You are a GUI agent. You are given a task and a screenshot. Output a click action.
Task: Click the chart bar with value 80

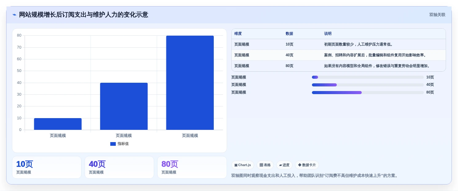(x=190, y=83)
